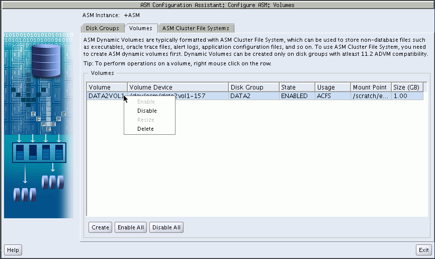The width and height of the screenshot is (435, 259).
Task: Click the Size (GB) column header
Action: tap(406, 88)
